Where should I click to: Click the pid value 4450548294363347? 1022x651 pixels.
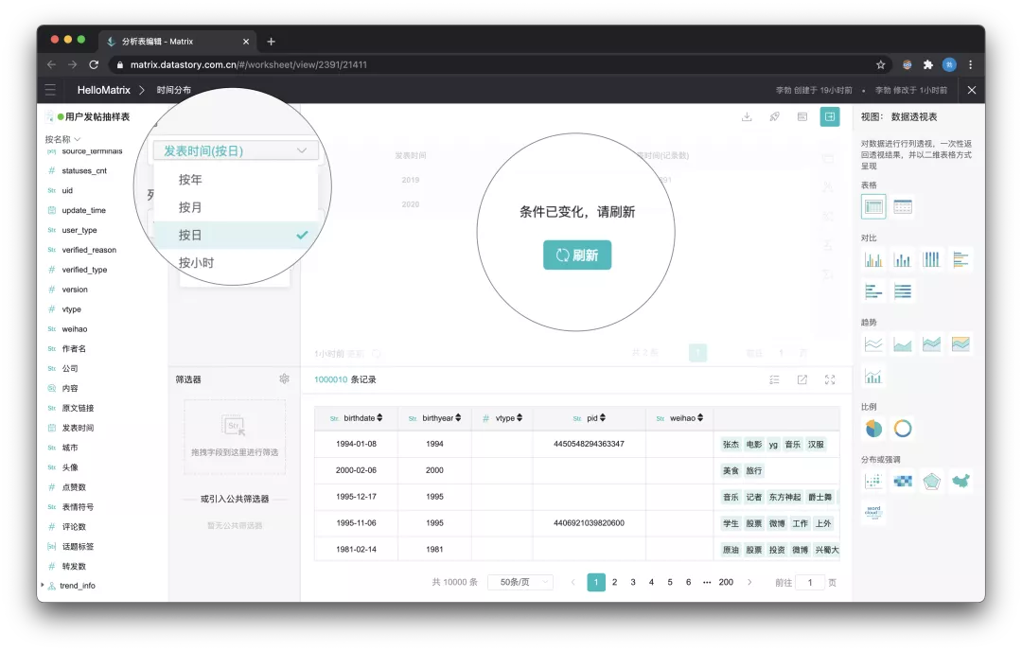tap(590, 444)
